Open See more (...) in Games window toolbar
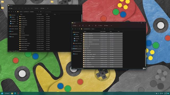This screenshot has height=95, width=170. 111,26
